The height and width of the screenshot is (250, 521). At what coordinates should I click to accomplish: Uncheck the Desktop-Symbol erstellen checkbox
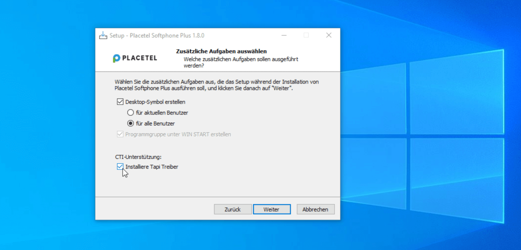coord(120,102)
